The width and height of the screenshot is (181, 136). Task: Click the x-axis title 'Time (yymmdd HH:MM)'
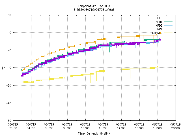coord(94,133)
